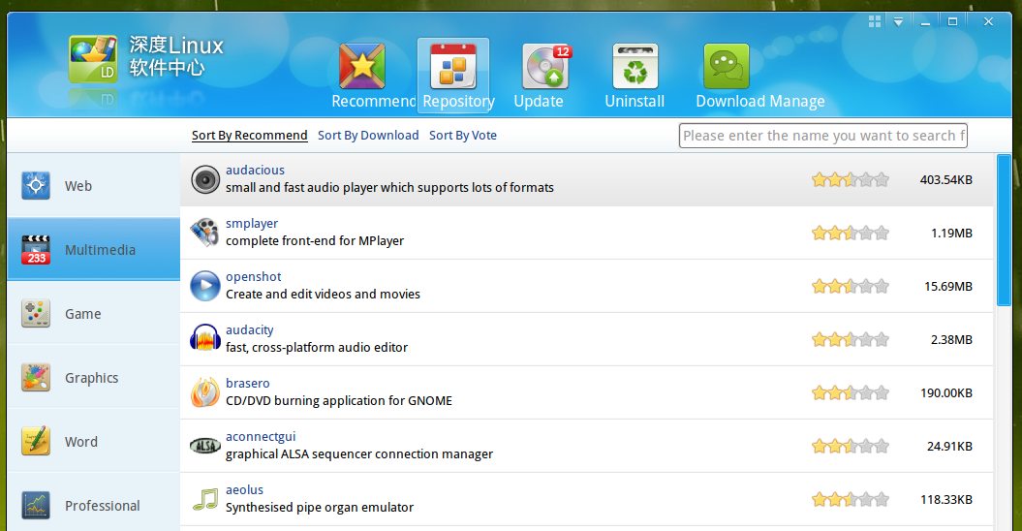Click the vertical scrollbar thumb
Image resolution: width=1022 pixels, height=531 pixels.
point(1004,230)
